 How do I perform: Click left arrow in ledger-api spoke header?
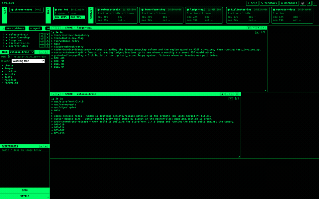[53, 28]
